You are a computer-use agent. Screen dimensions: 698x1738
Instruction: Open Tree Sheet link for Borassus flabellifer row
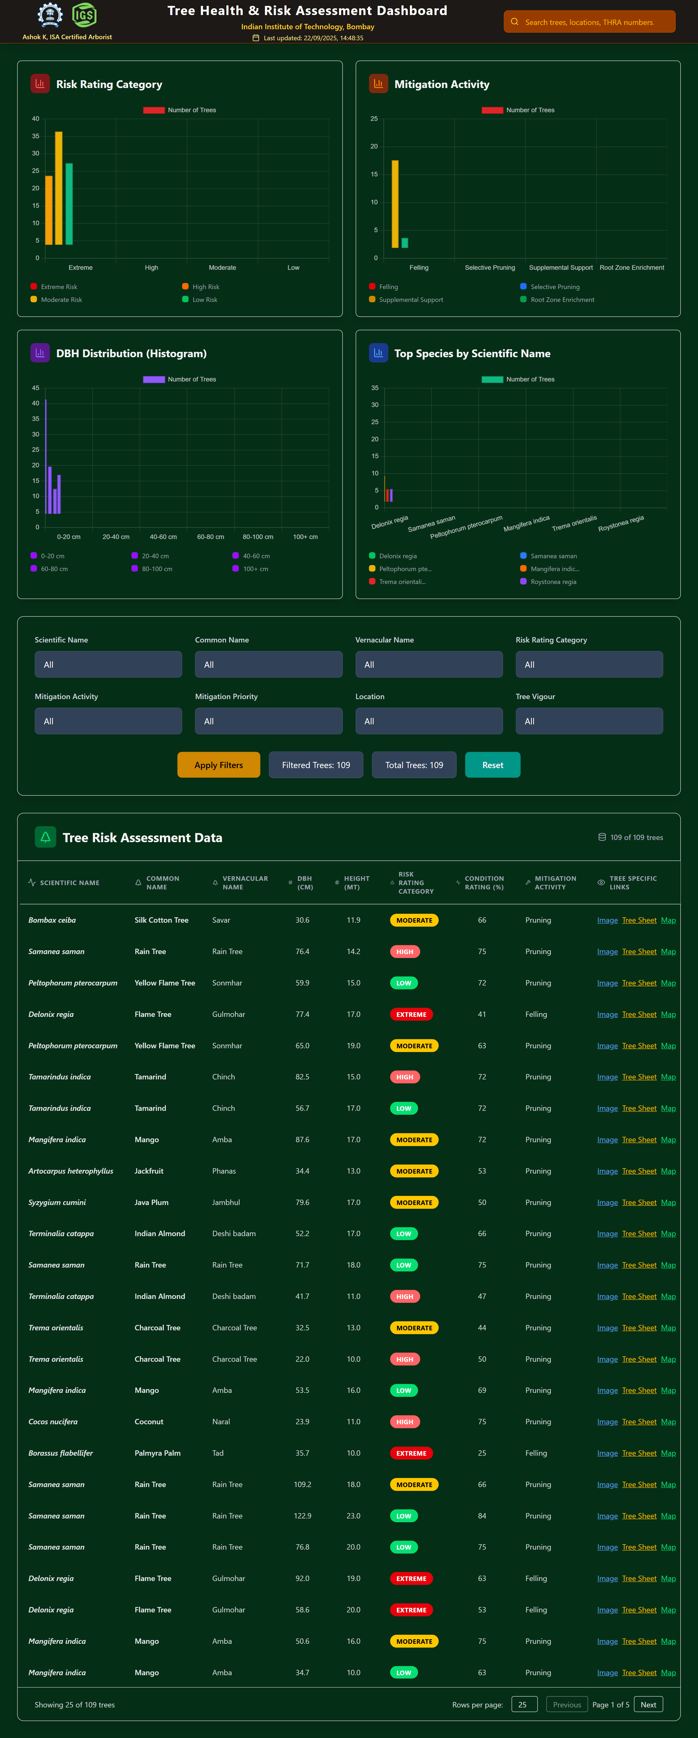pos(639,1453)
